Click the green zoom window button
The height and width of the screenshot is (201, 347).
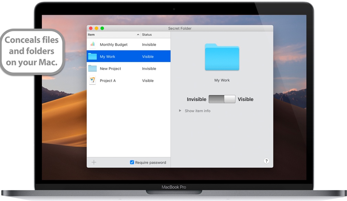[102, 28]
